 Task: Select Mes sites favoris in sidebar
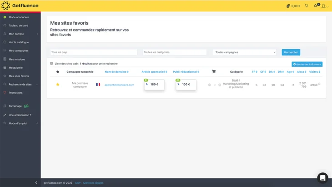coord(19,76)
